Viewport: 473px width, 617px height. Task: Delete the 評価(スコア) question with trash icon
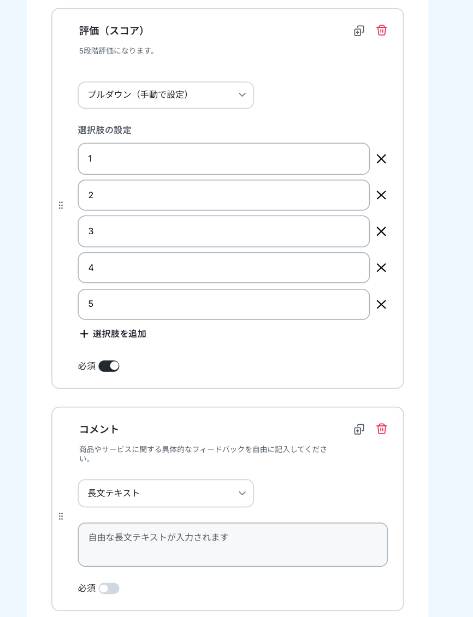point(381,30)
